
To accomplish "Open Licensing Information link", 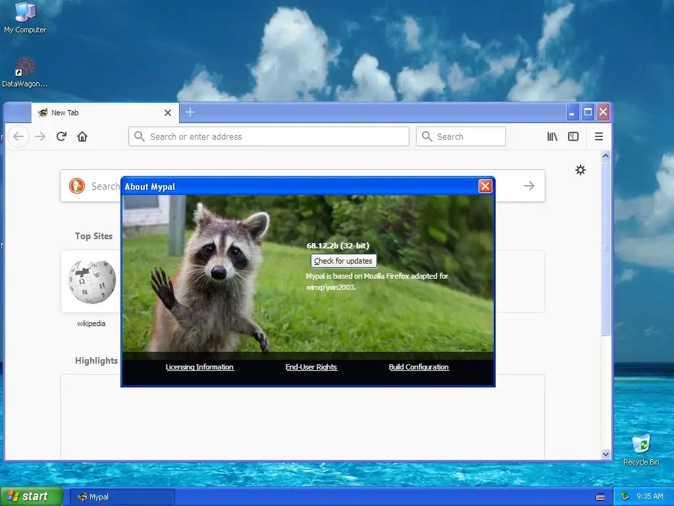I will click(199, 367).
